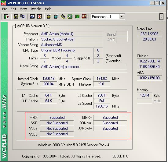
Task: Click the Chipset value 1106:0686.40
Action: coord(149,67)
